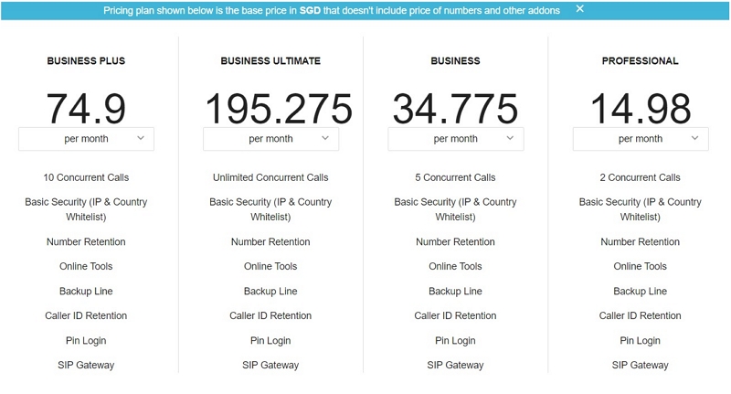
Task: Click the Business Ultimate dropdown chevron arrow
Action: pos(325,138)
